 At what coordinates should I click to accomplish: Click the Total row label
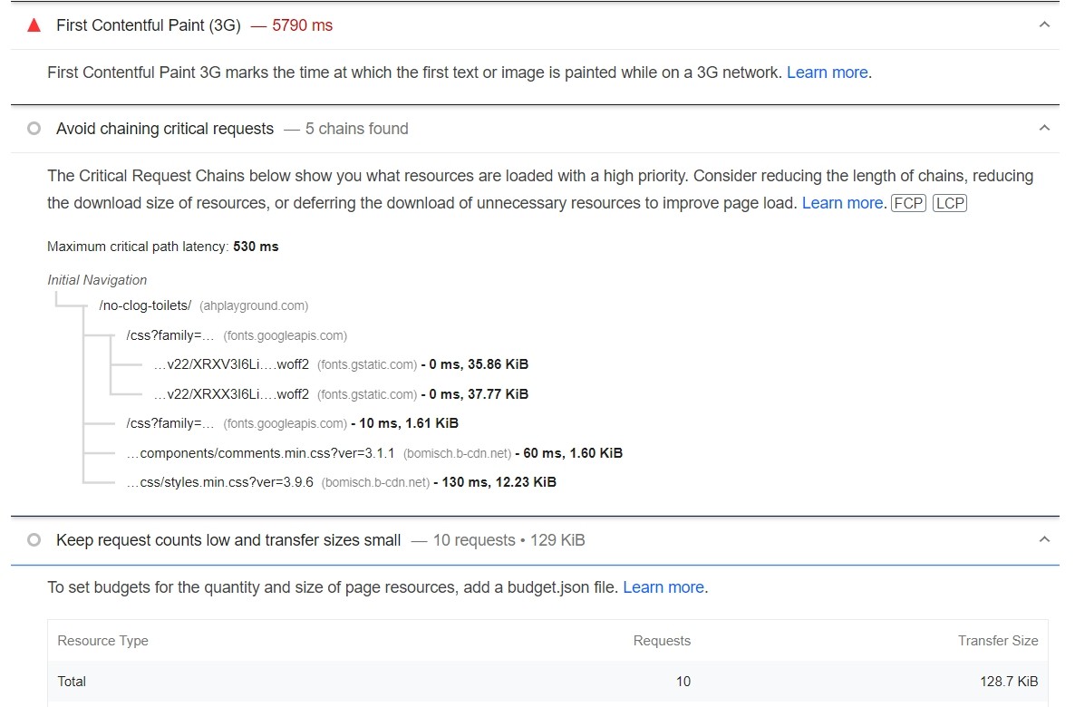click(72, 682)
